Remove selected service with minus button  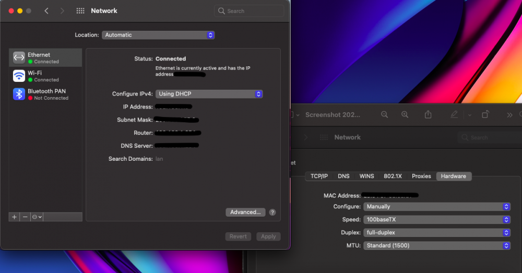pos(25,217)
